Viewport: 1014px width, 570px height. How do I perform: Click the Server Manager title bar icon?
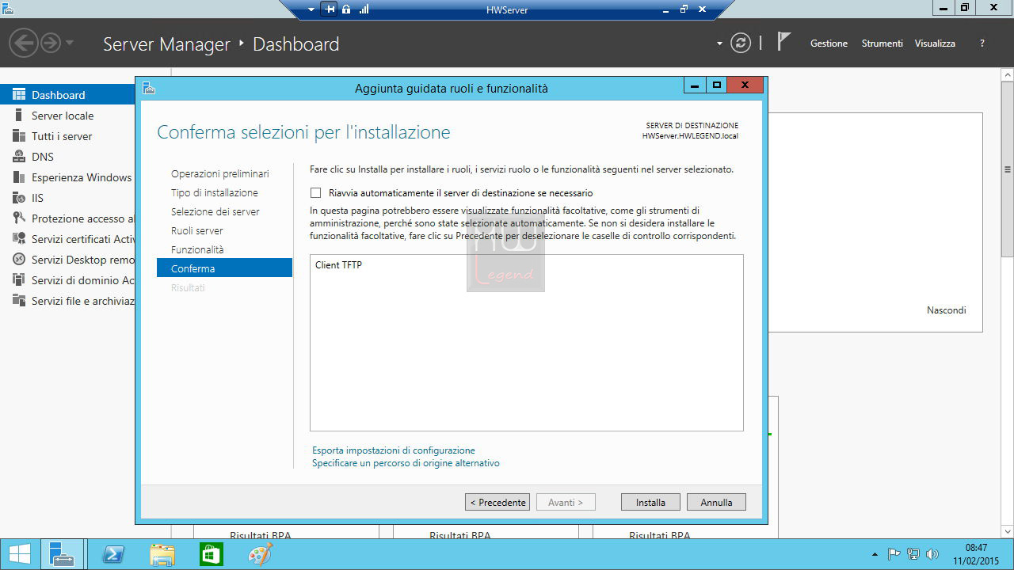(x=7, y=9)
